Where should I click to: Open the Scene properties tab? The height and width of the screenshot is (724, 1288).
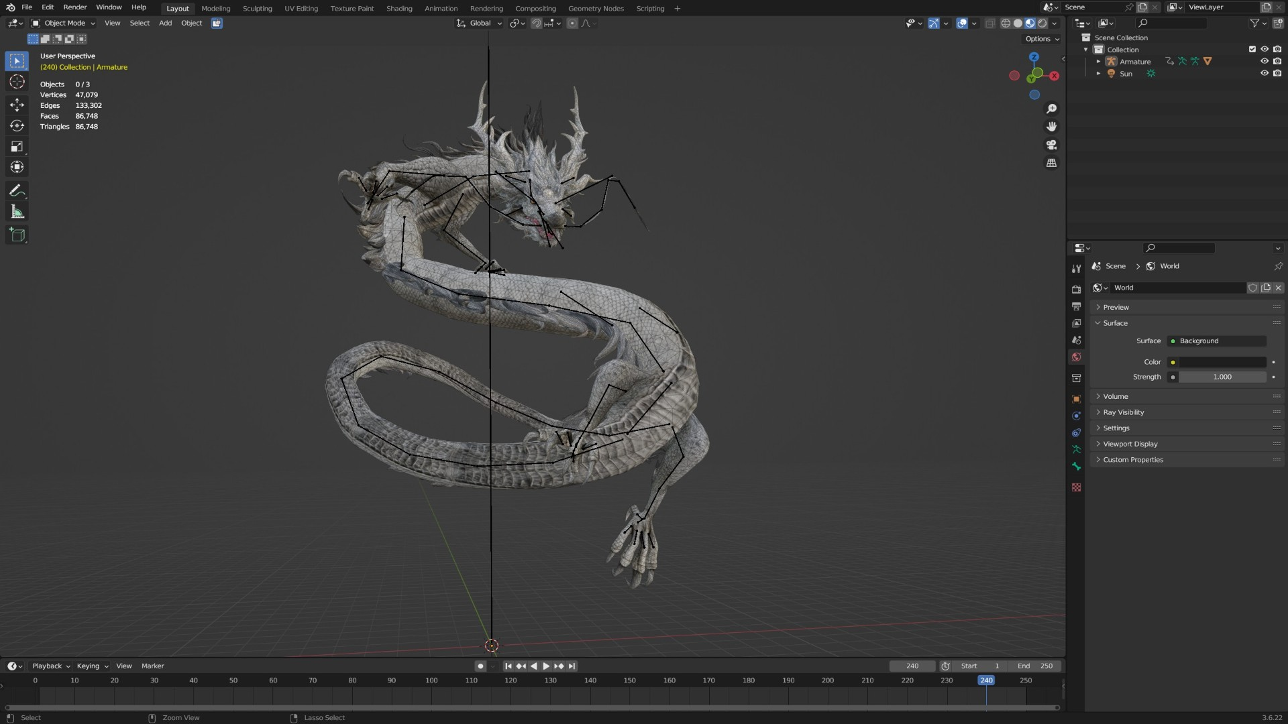tap(1076, 340)
